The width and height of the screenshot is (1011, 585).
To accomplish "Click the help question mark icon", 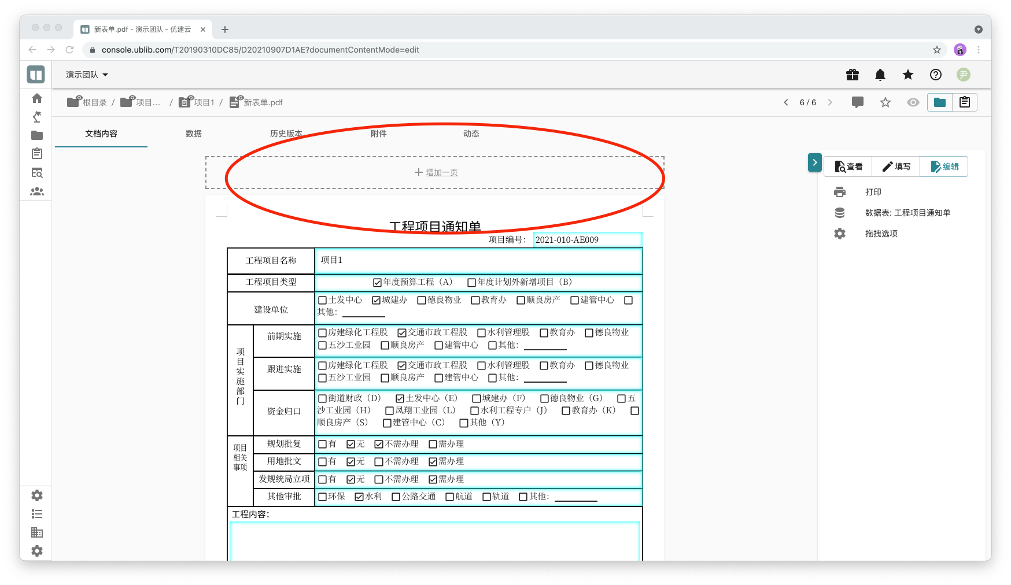I will pos(935,75).
